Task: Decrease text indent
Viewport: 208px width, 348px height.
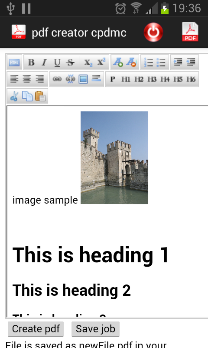Action: [x=191, y=62]
